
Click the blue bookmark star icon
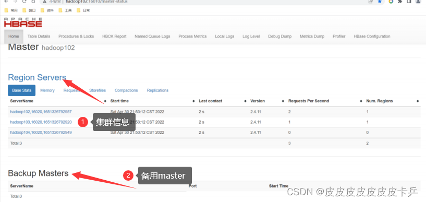pos(380,2)
